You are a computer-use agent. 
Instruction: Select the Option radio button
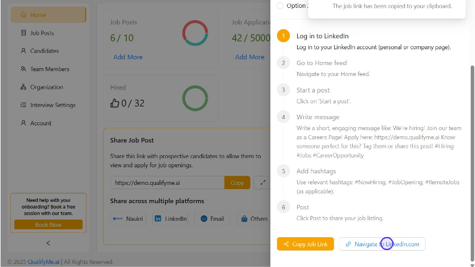point(280,6)
